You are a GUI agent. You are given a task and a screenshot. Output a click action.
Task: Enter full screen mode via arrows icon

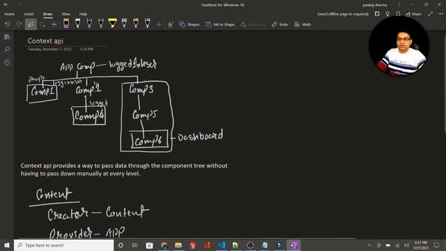point(431,14)
